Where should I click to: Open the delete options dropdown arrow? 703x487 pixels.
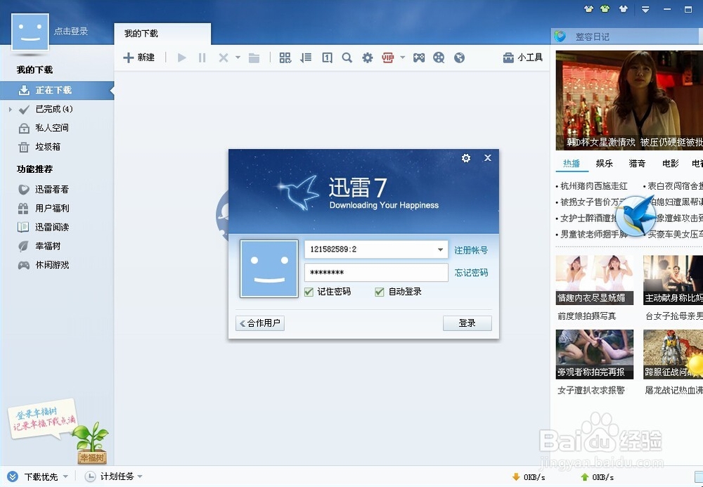[238, 58]
